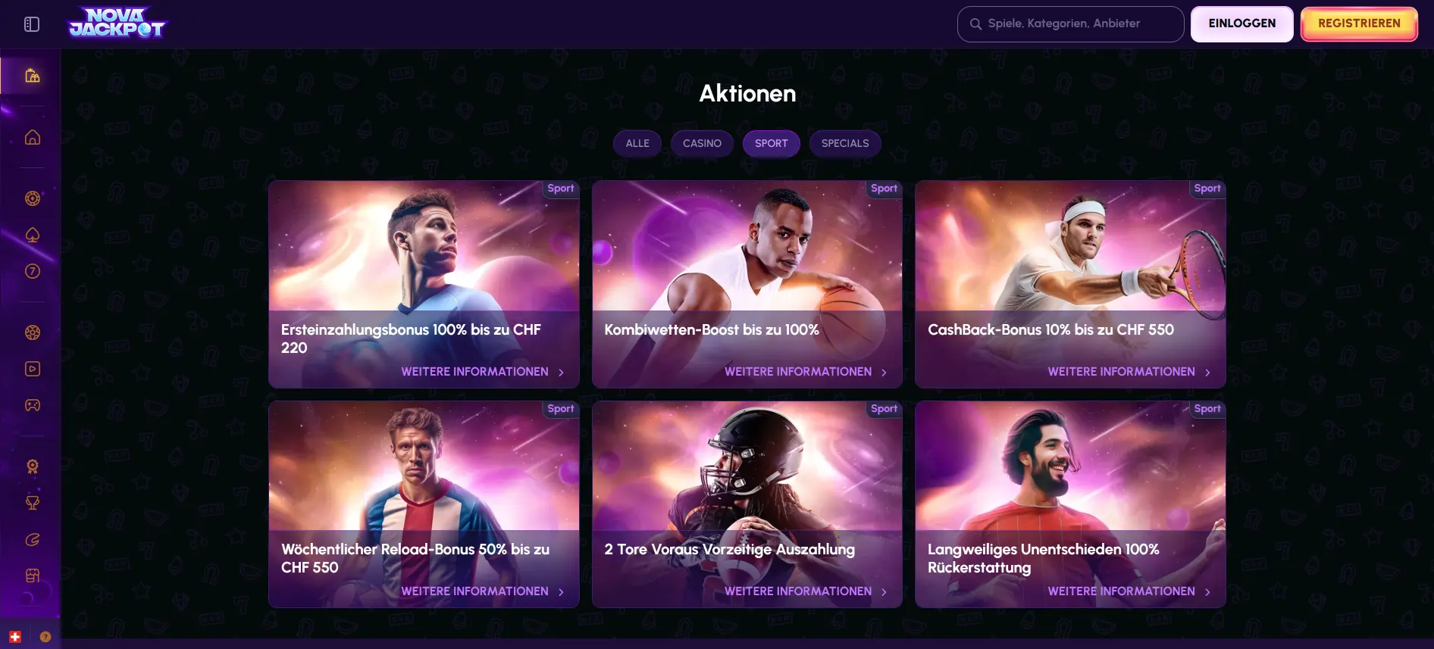1434x649 pixels.
Task: Select the home icon in the sidebar
Action: click(x=32, y=137)
